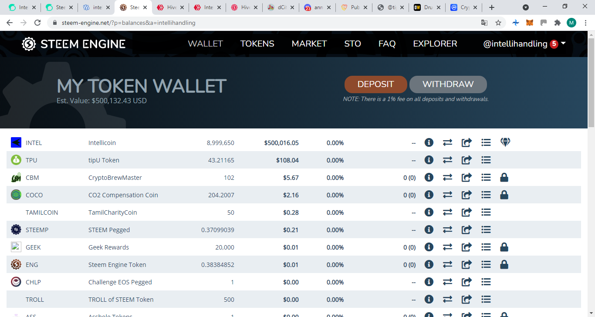Click the transfer arrows icon in INTEL row
The height and width of the screenshot is (317, 595).
coord(448,142)
